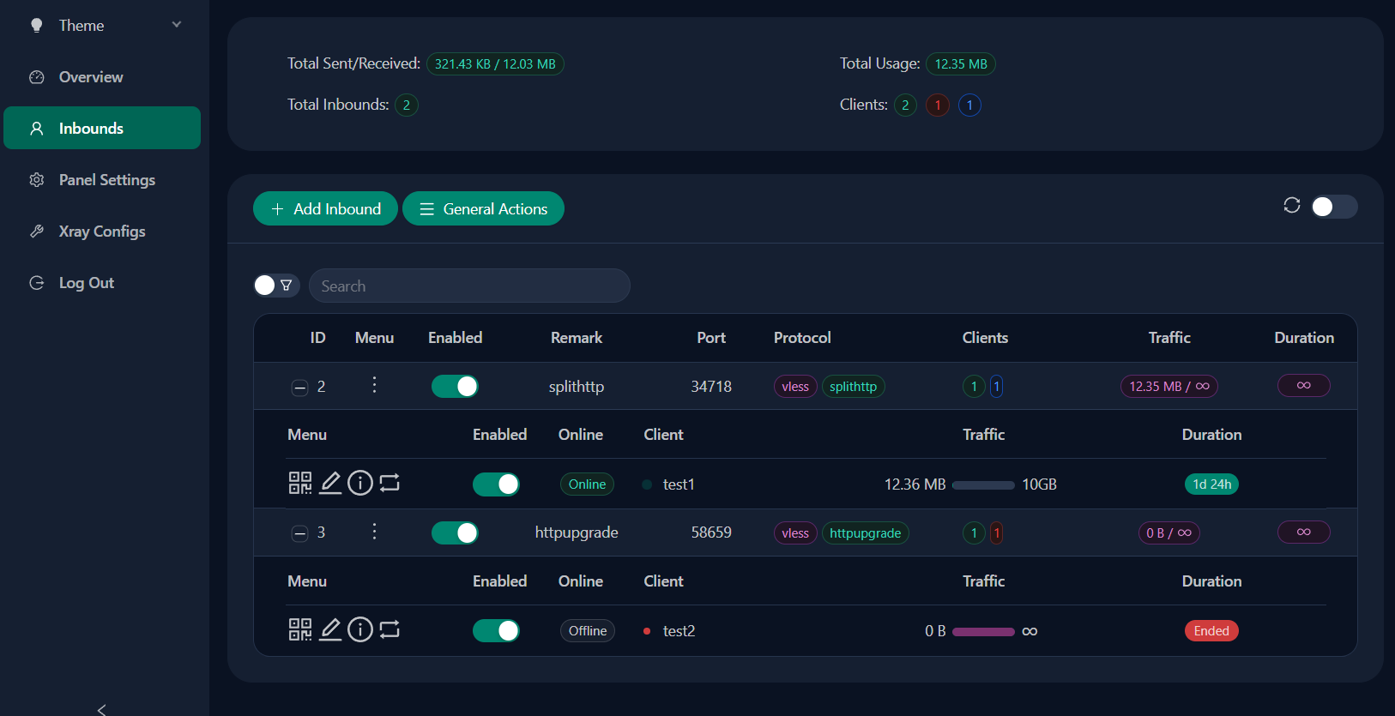This screenshot has width=1395, height=716.
Task: Open info icon for client test1
Action: [360, 483]
